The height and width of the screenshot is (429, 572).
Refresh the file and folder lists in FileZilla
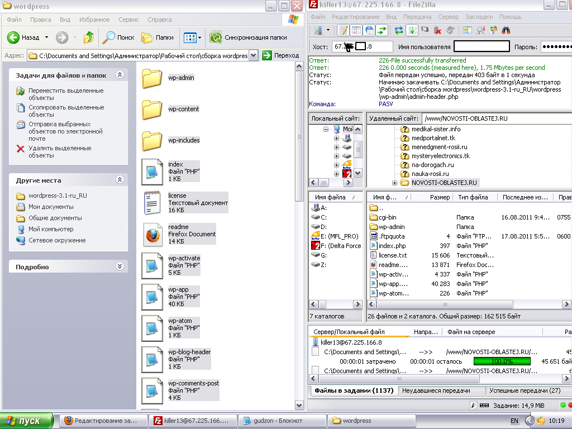tap(398, 30)
